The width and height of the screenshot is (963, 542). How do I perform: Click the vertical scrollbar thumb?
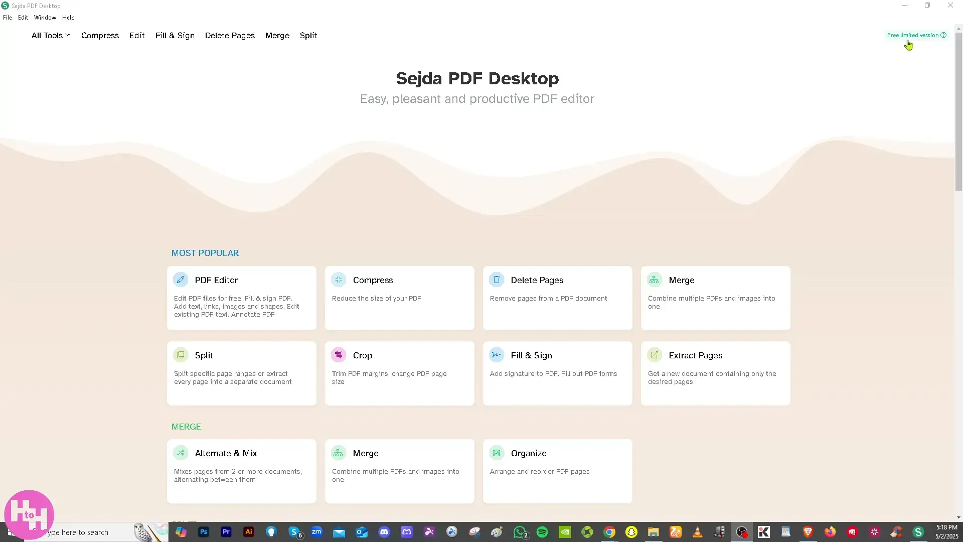[x=958, y=110]
